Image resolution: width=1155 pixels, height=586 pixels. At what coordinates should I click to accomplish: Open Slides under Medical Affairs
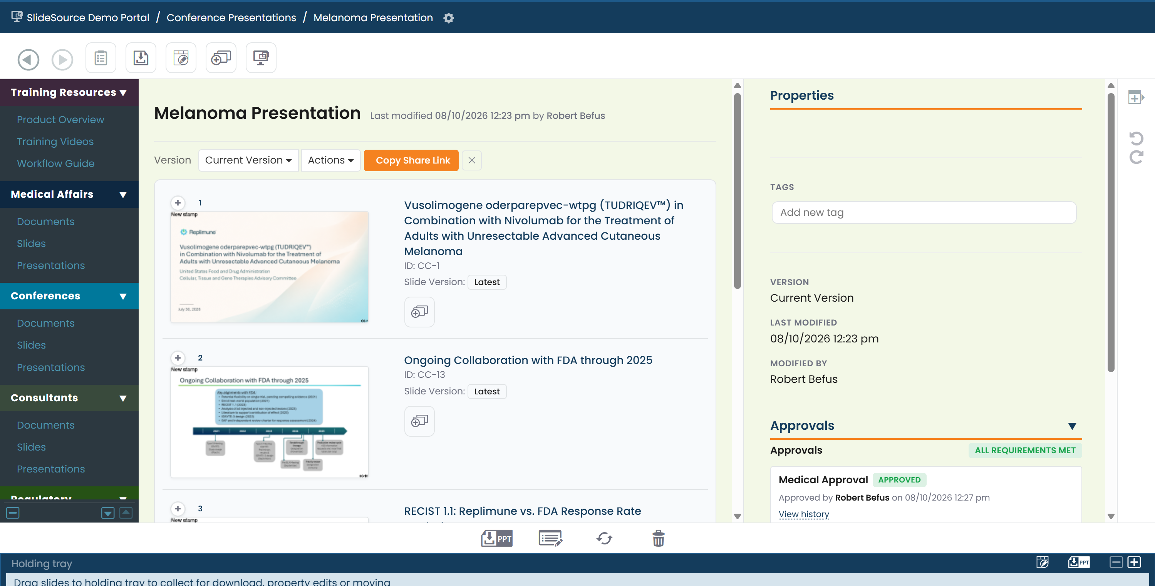point(31,243)
